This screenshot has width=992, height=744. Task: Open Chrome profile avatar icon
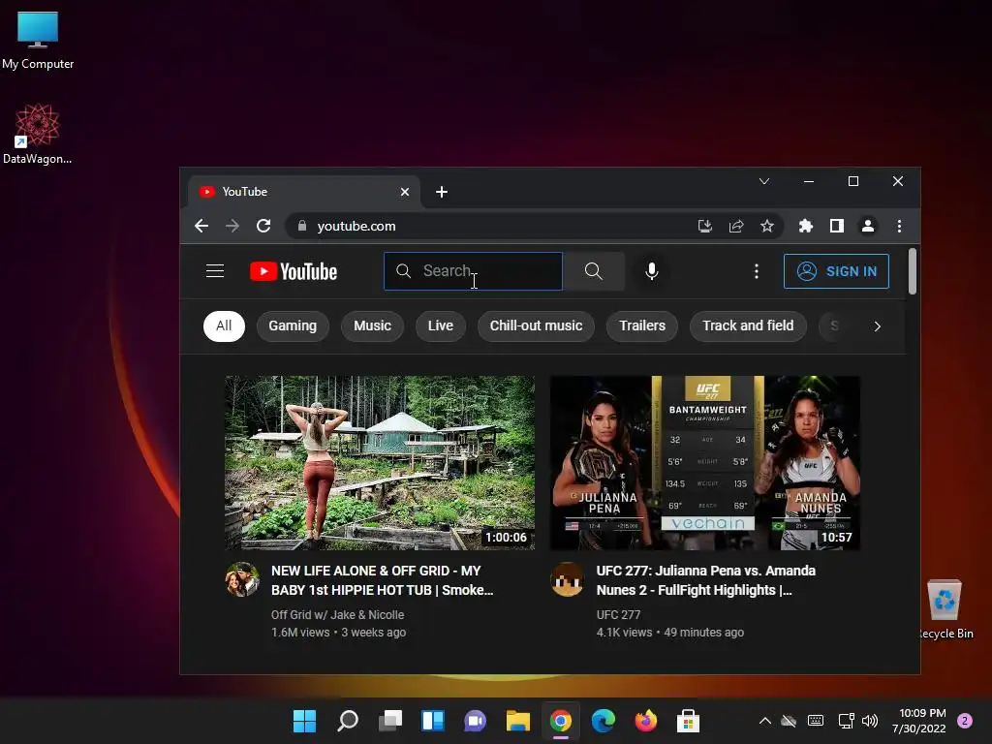coord(868,226)
